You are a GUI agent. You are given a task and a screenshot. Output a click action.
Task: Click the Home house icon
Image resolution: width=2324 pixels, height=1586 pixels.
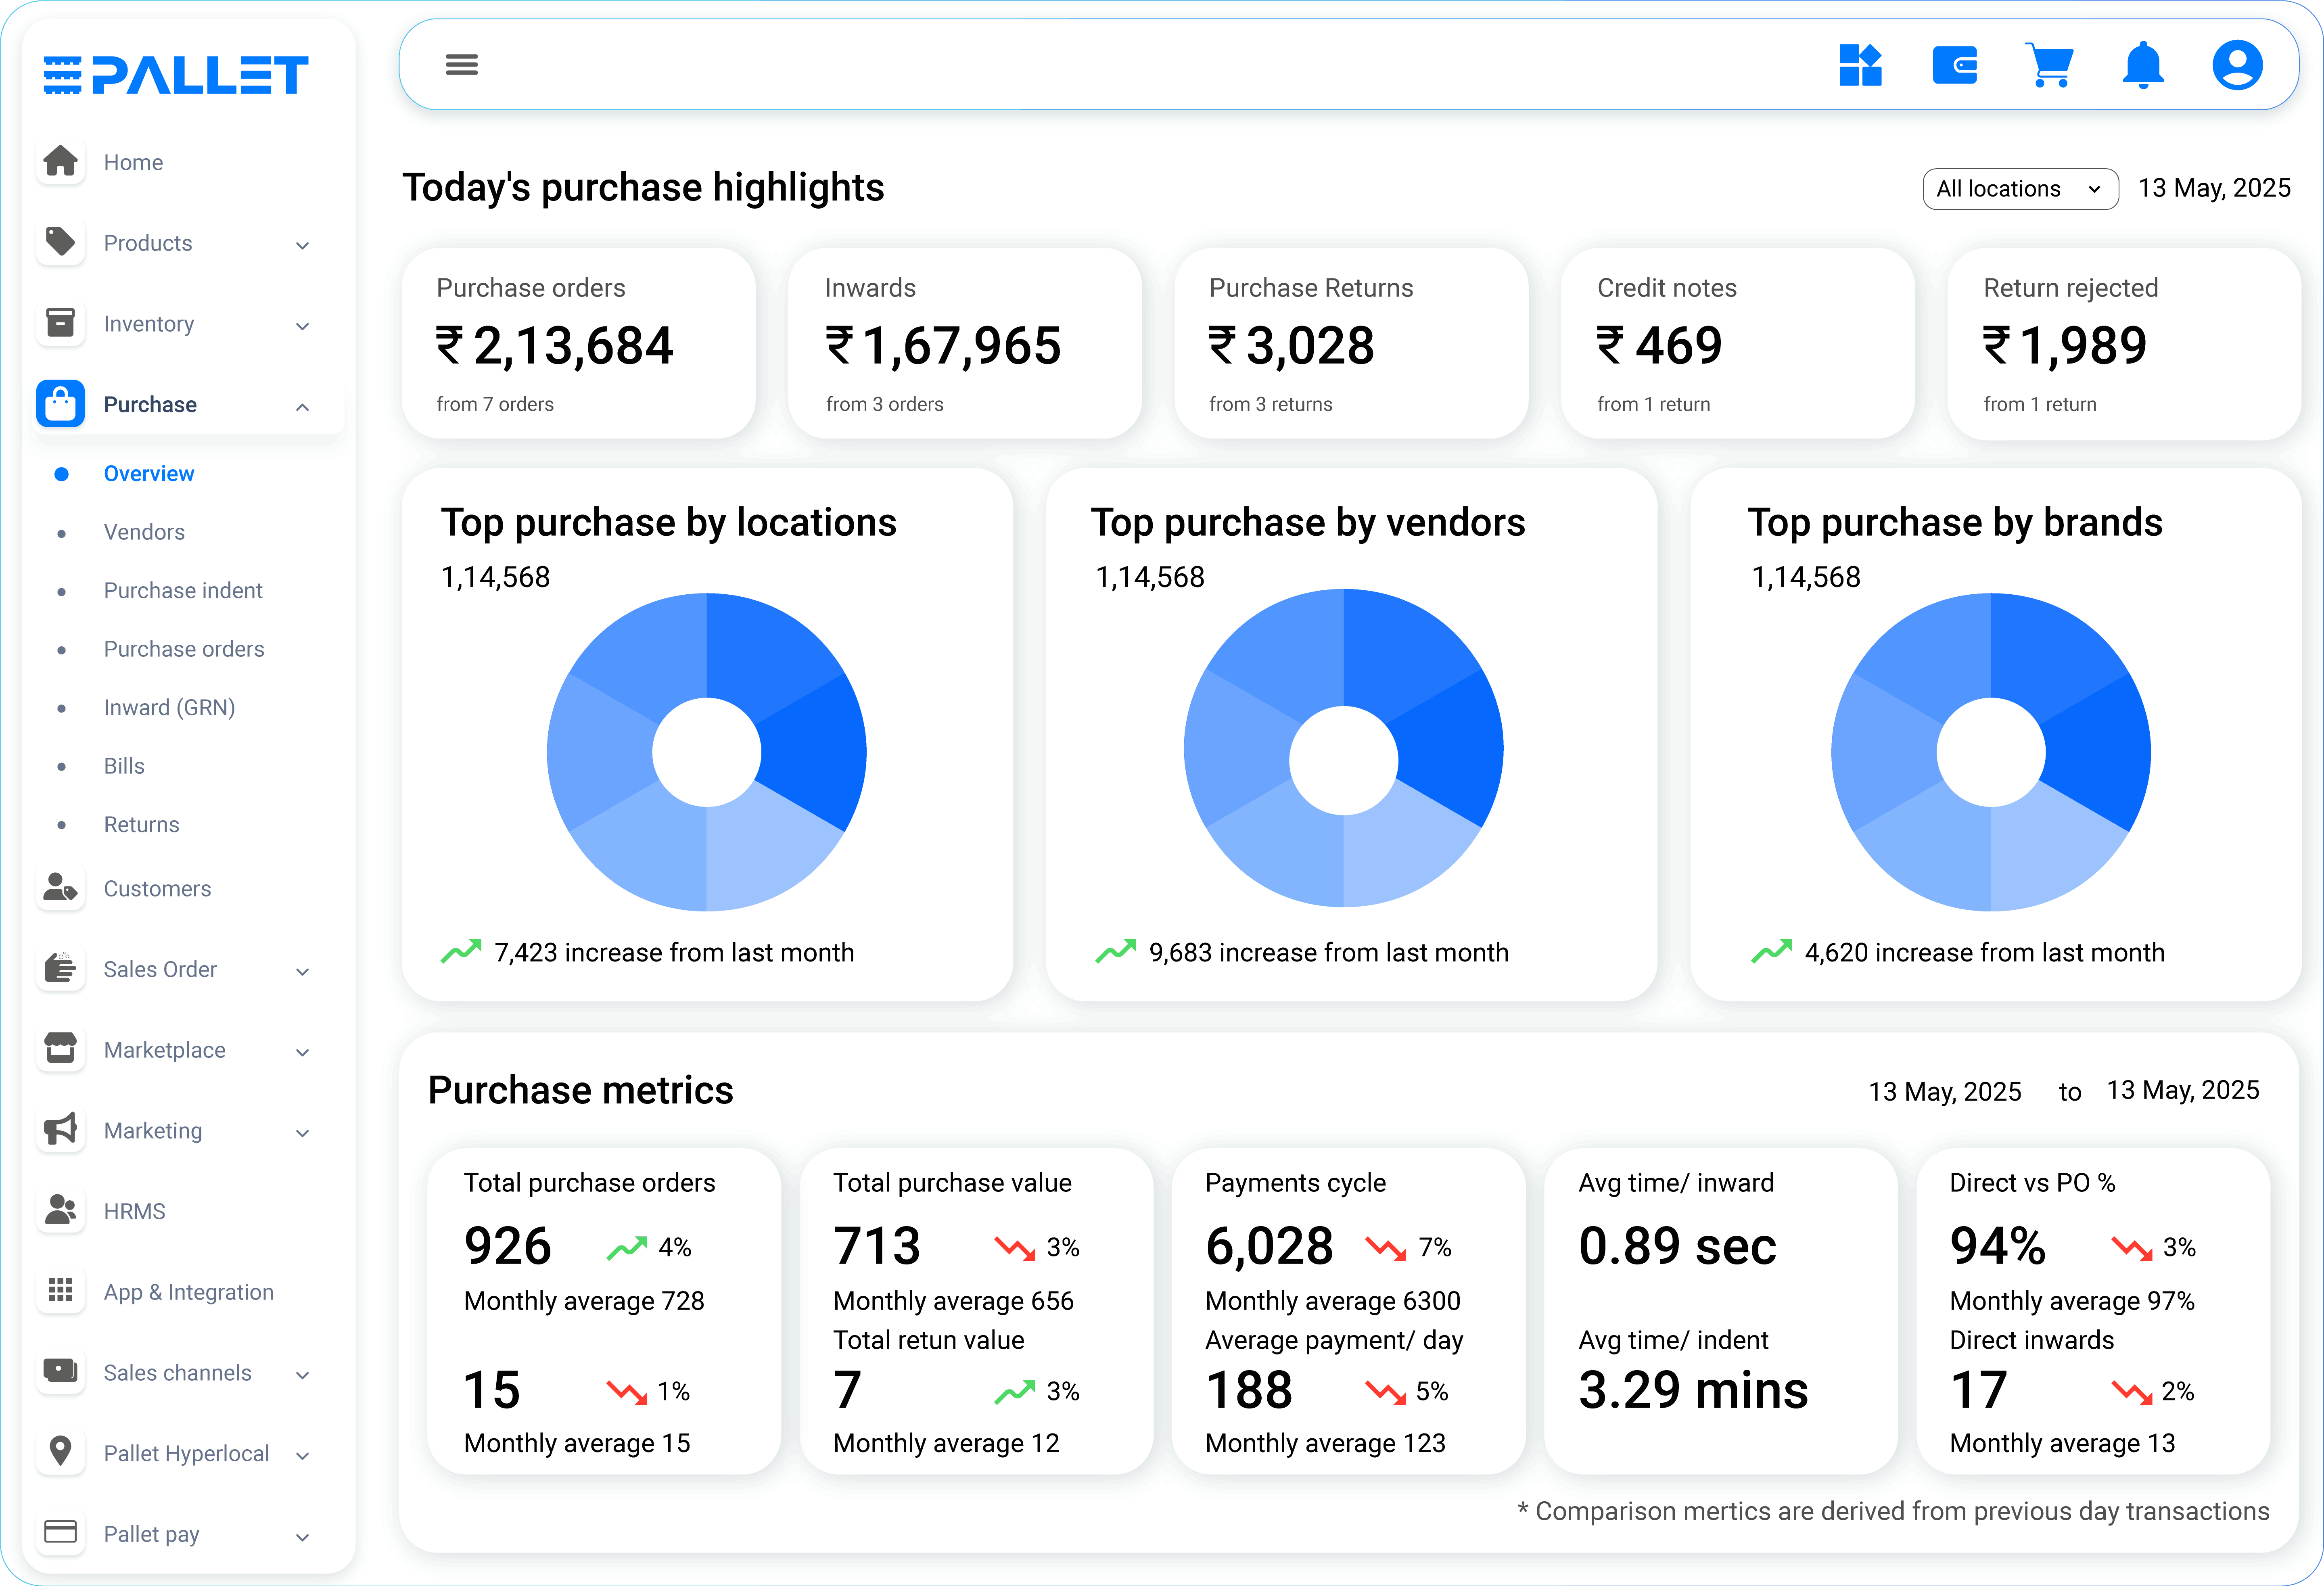pos(61,161)
